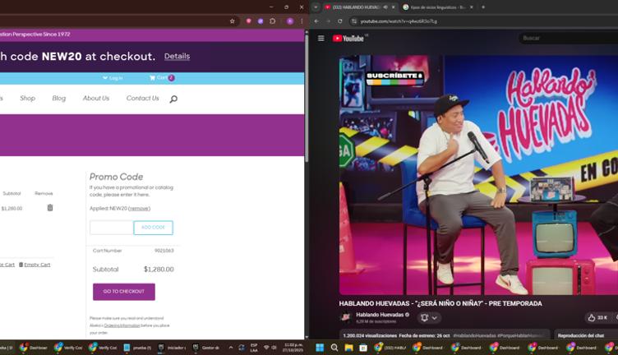The height and width of the screenshot is (355, 618).
Task: Open a new tab in the YouTube window
Action: (x=483, y=7)
